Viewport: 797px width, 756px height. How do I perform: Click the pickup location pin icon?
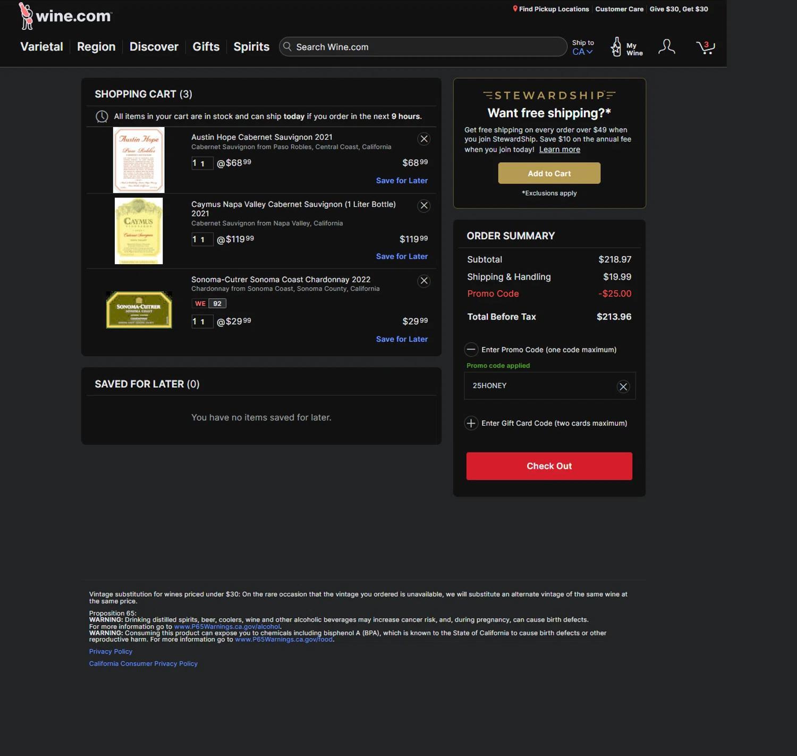[x=515, y=9]
